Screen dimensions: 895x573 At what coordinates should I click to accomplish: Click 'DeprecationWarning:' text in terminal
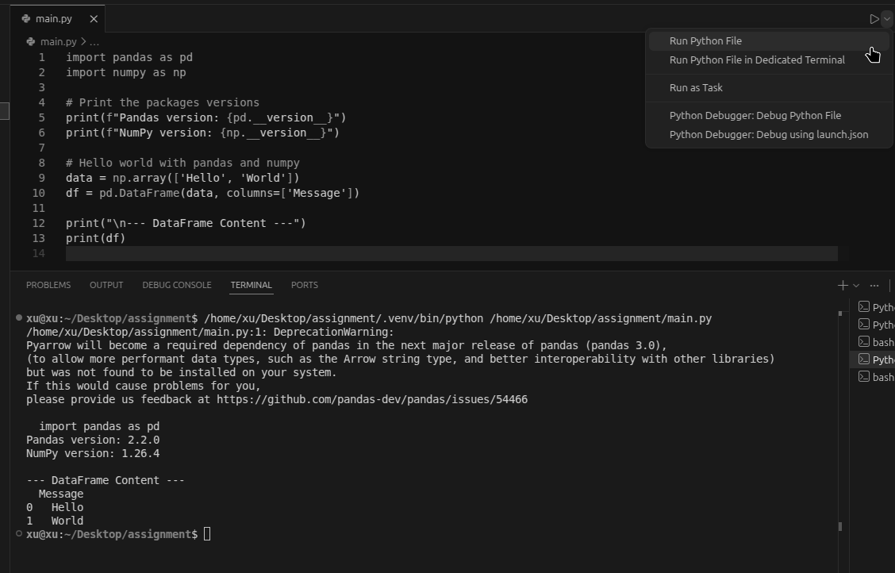coord(334,333)
